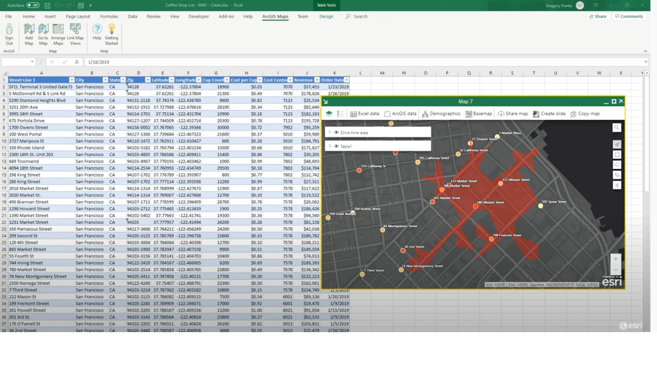The height and width of the screenshot is (369, 657).
Task: Hide the Drive time area layer
Action: click(336, 133)
